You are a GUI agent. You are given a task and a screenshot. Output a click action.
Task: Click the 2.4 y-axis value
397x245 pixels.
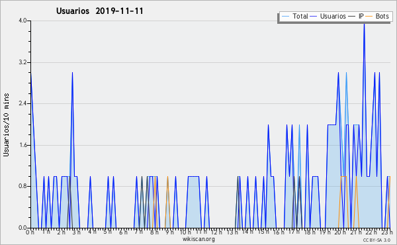[22, 103]
